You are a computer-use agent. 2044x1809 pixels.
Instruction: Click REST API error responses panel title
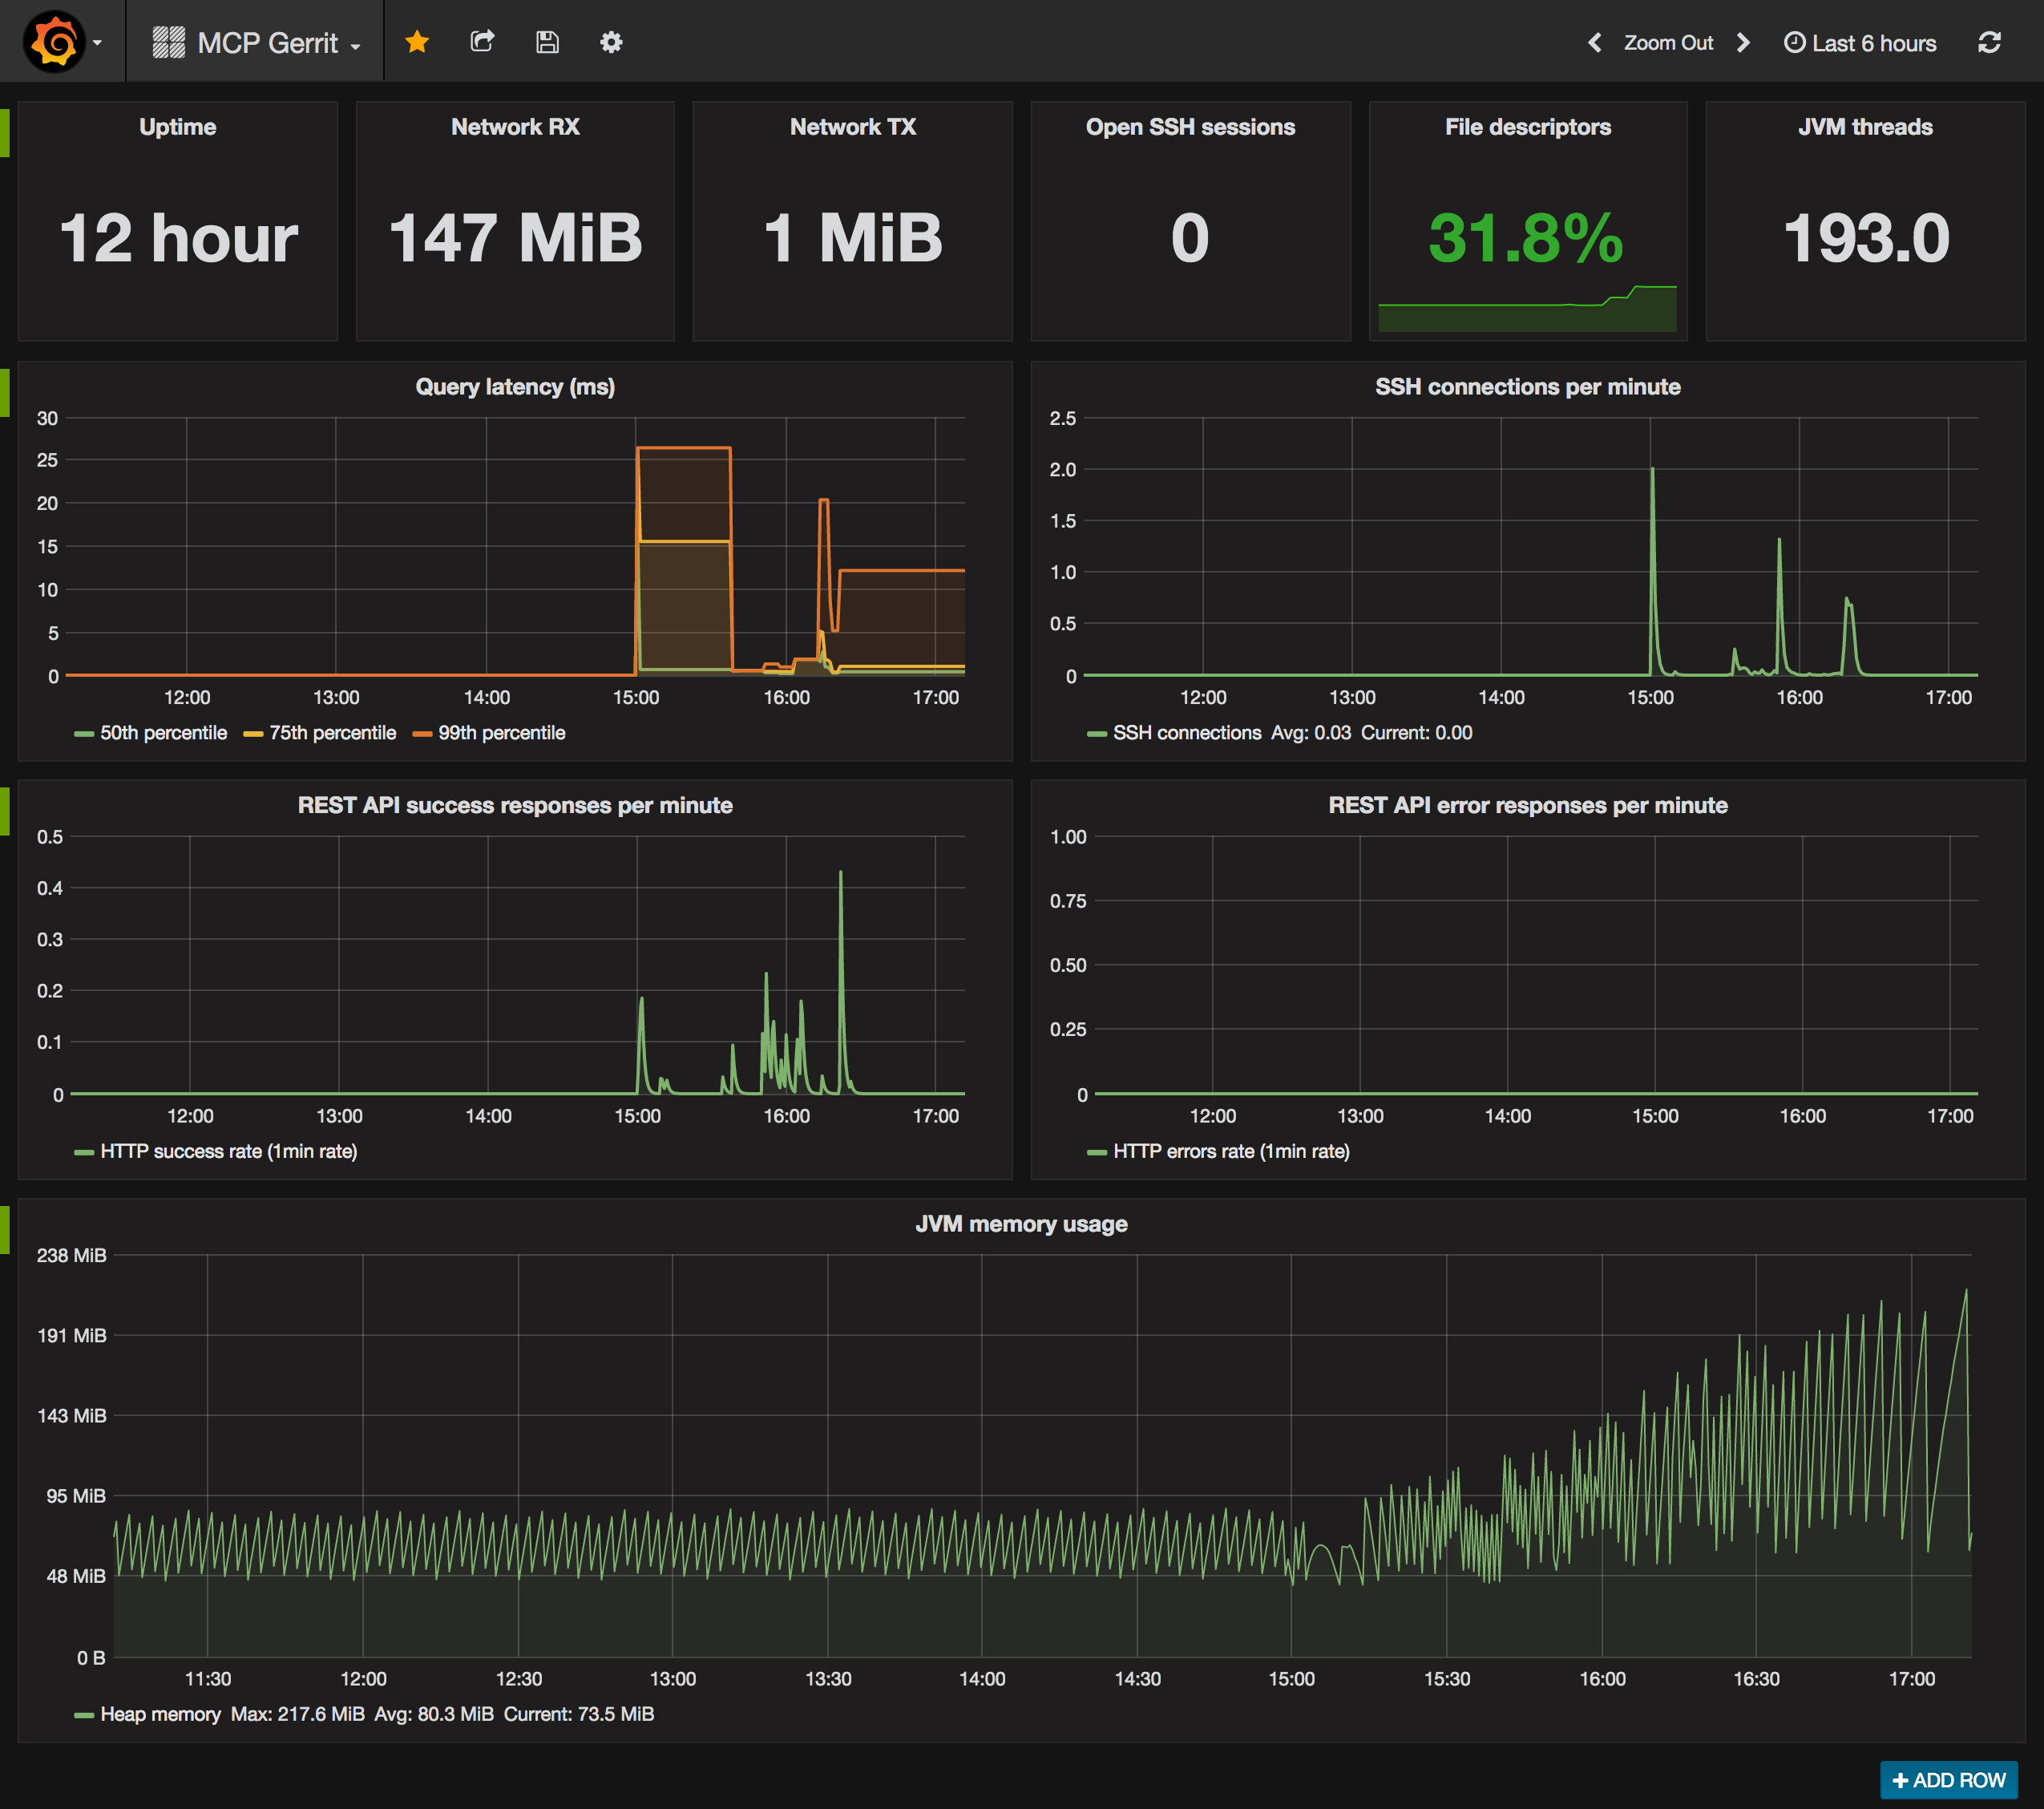pyautogui.click(x=1527, y=805)
